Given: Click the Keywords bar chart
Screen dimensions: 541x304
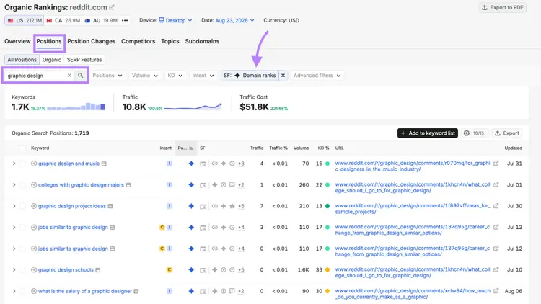Looking at the screenshot, I should click(x=76, y=107).
